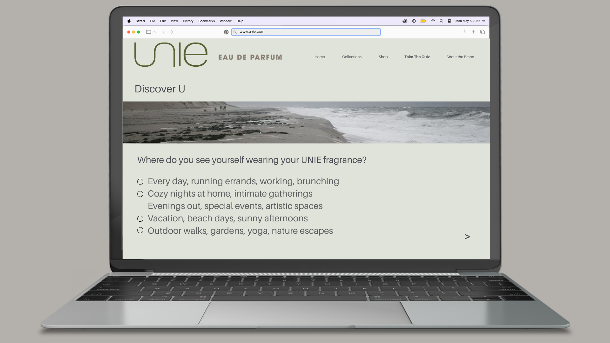Open the Shop page

click(383, 57)
